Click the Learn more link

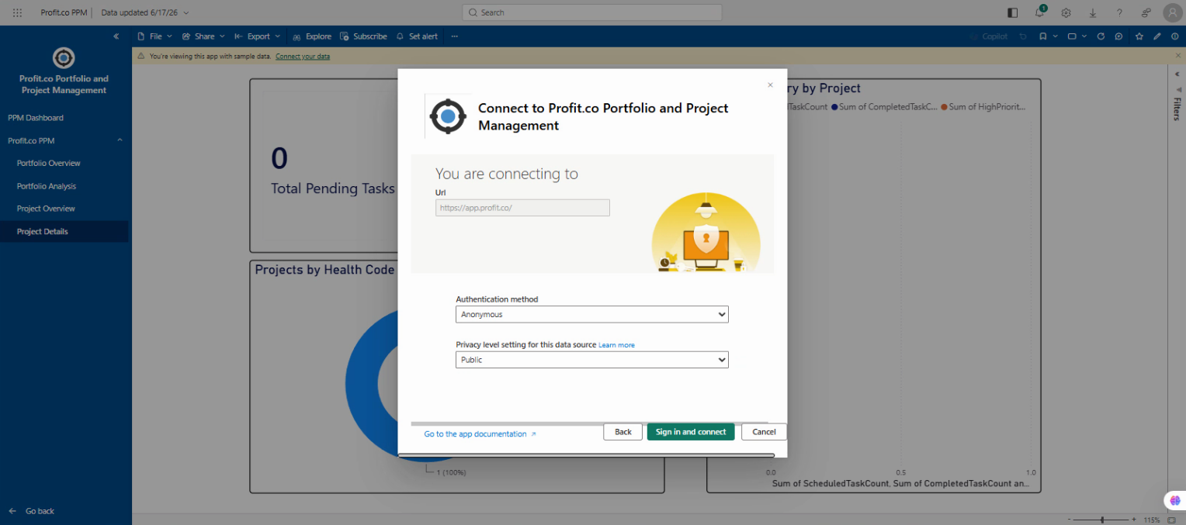coord(616,345)
